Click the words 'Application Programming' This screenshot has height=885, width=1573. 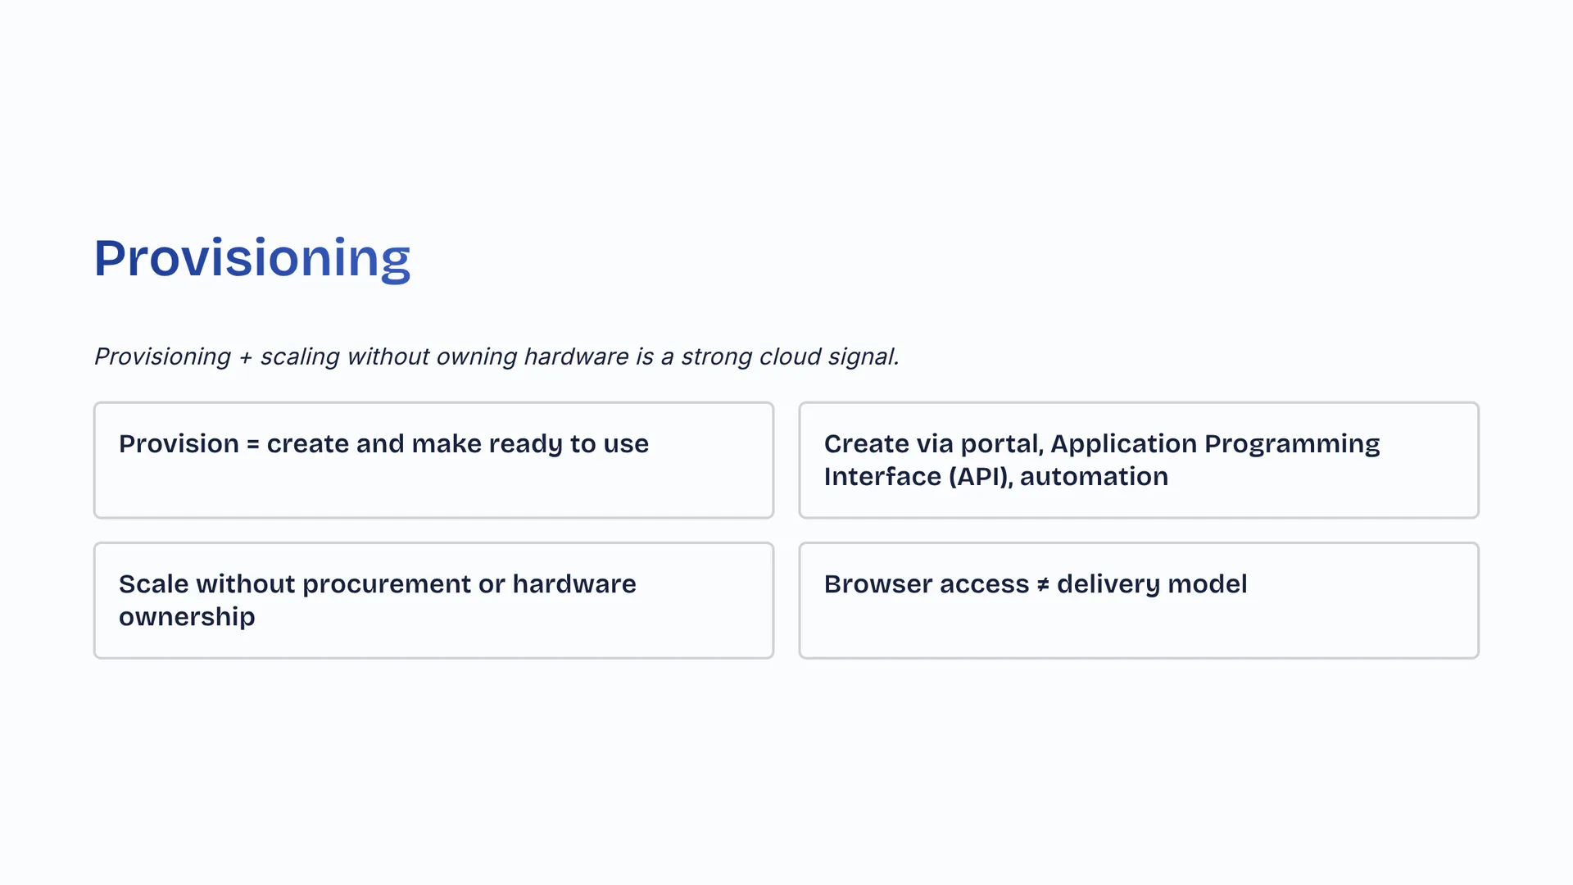tap(1214, 444)
